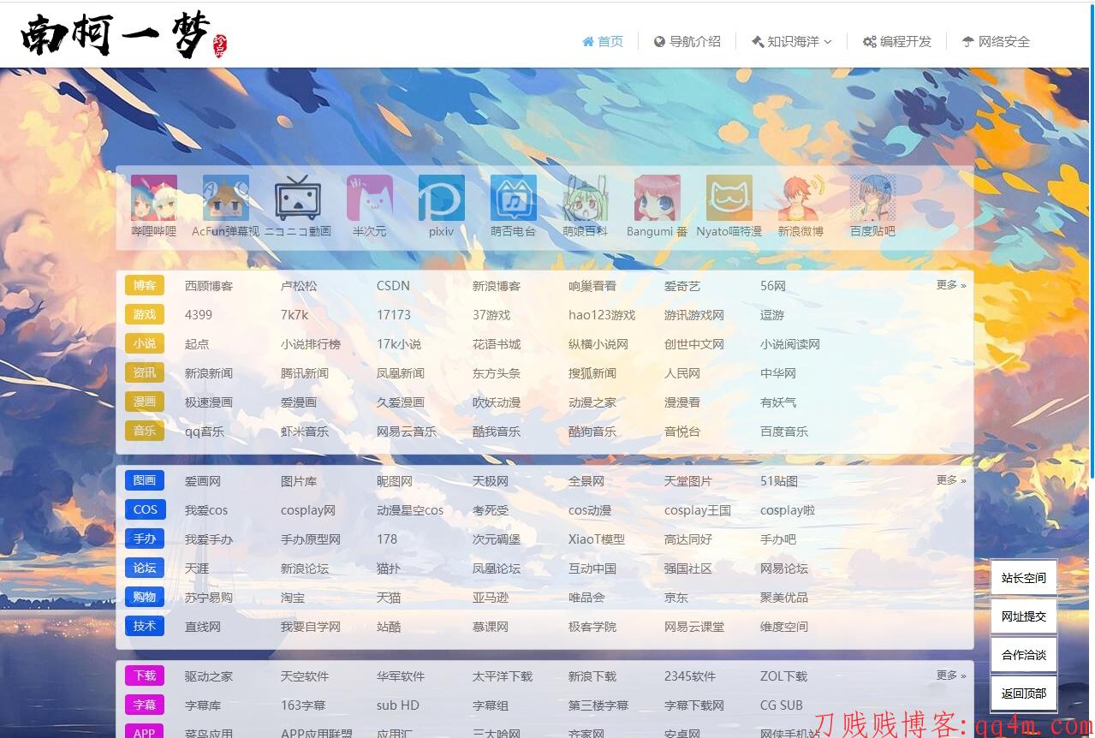Open the 京东 link
1095x738 pixels.
coord(676,598)
